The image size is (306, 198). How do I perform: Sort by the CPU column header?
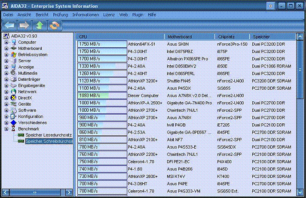click(120, 37)
